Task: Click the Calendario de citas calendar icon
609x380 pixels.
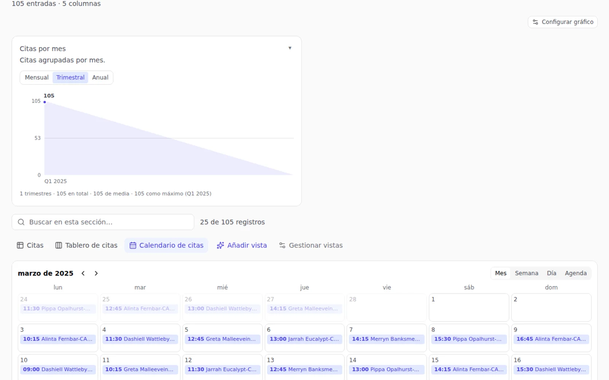Action: point(133,245)
